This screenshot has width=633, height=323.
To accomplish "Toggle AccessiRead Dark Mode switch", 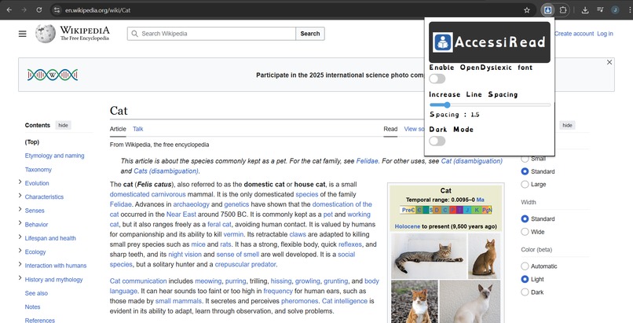I will 437,141.
